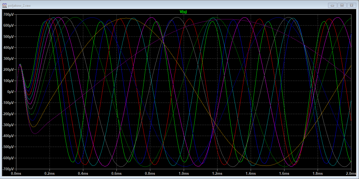The height and width of the screenshot is (179, 359).
Task: Click the 1.2ms horizontal axis label
Action: (217, 174)
